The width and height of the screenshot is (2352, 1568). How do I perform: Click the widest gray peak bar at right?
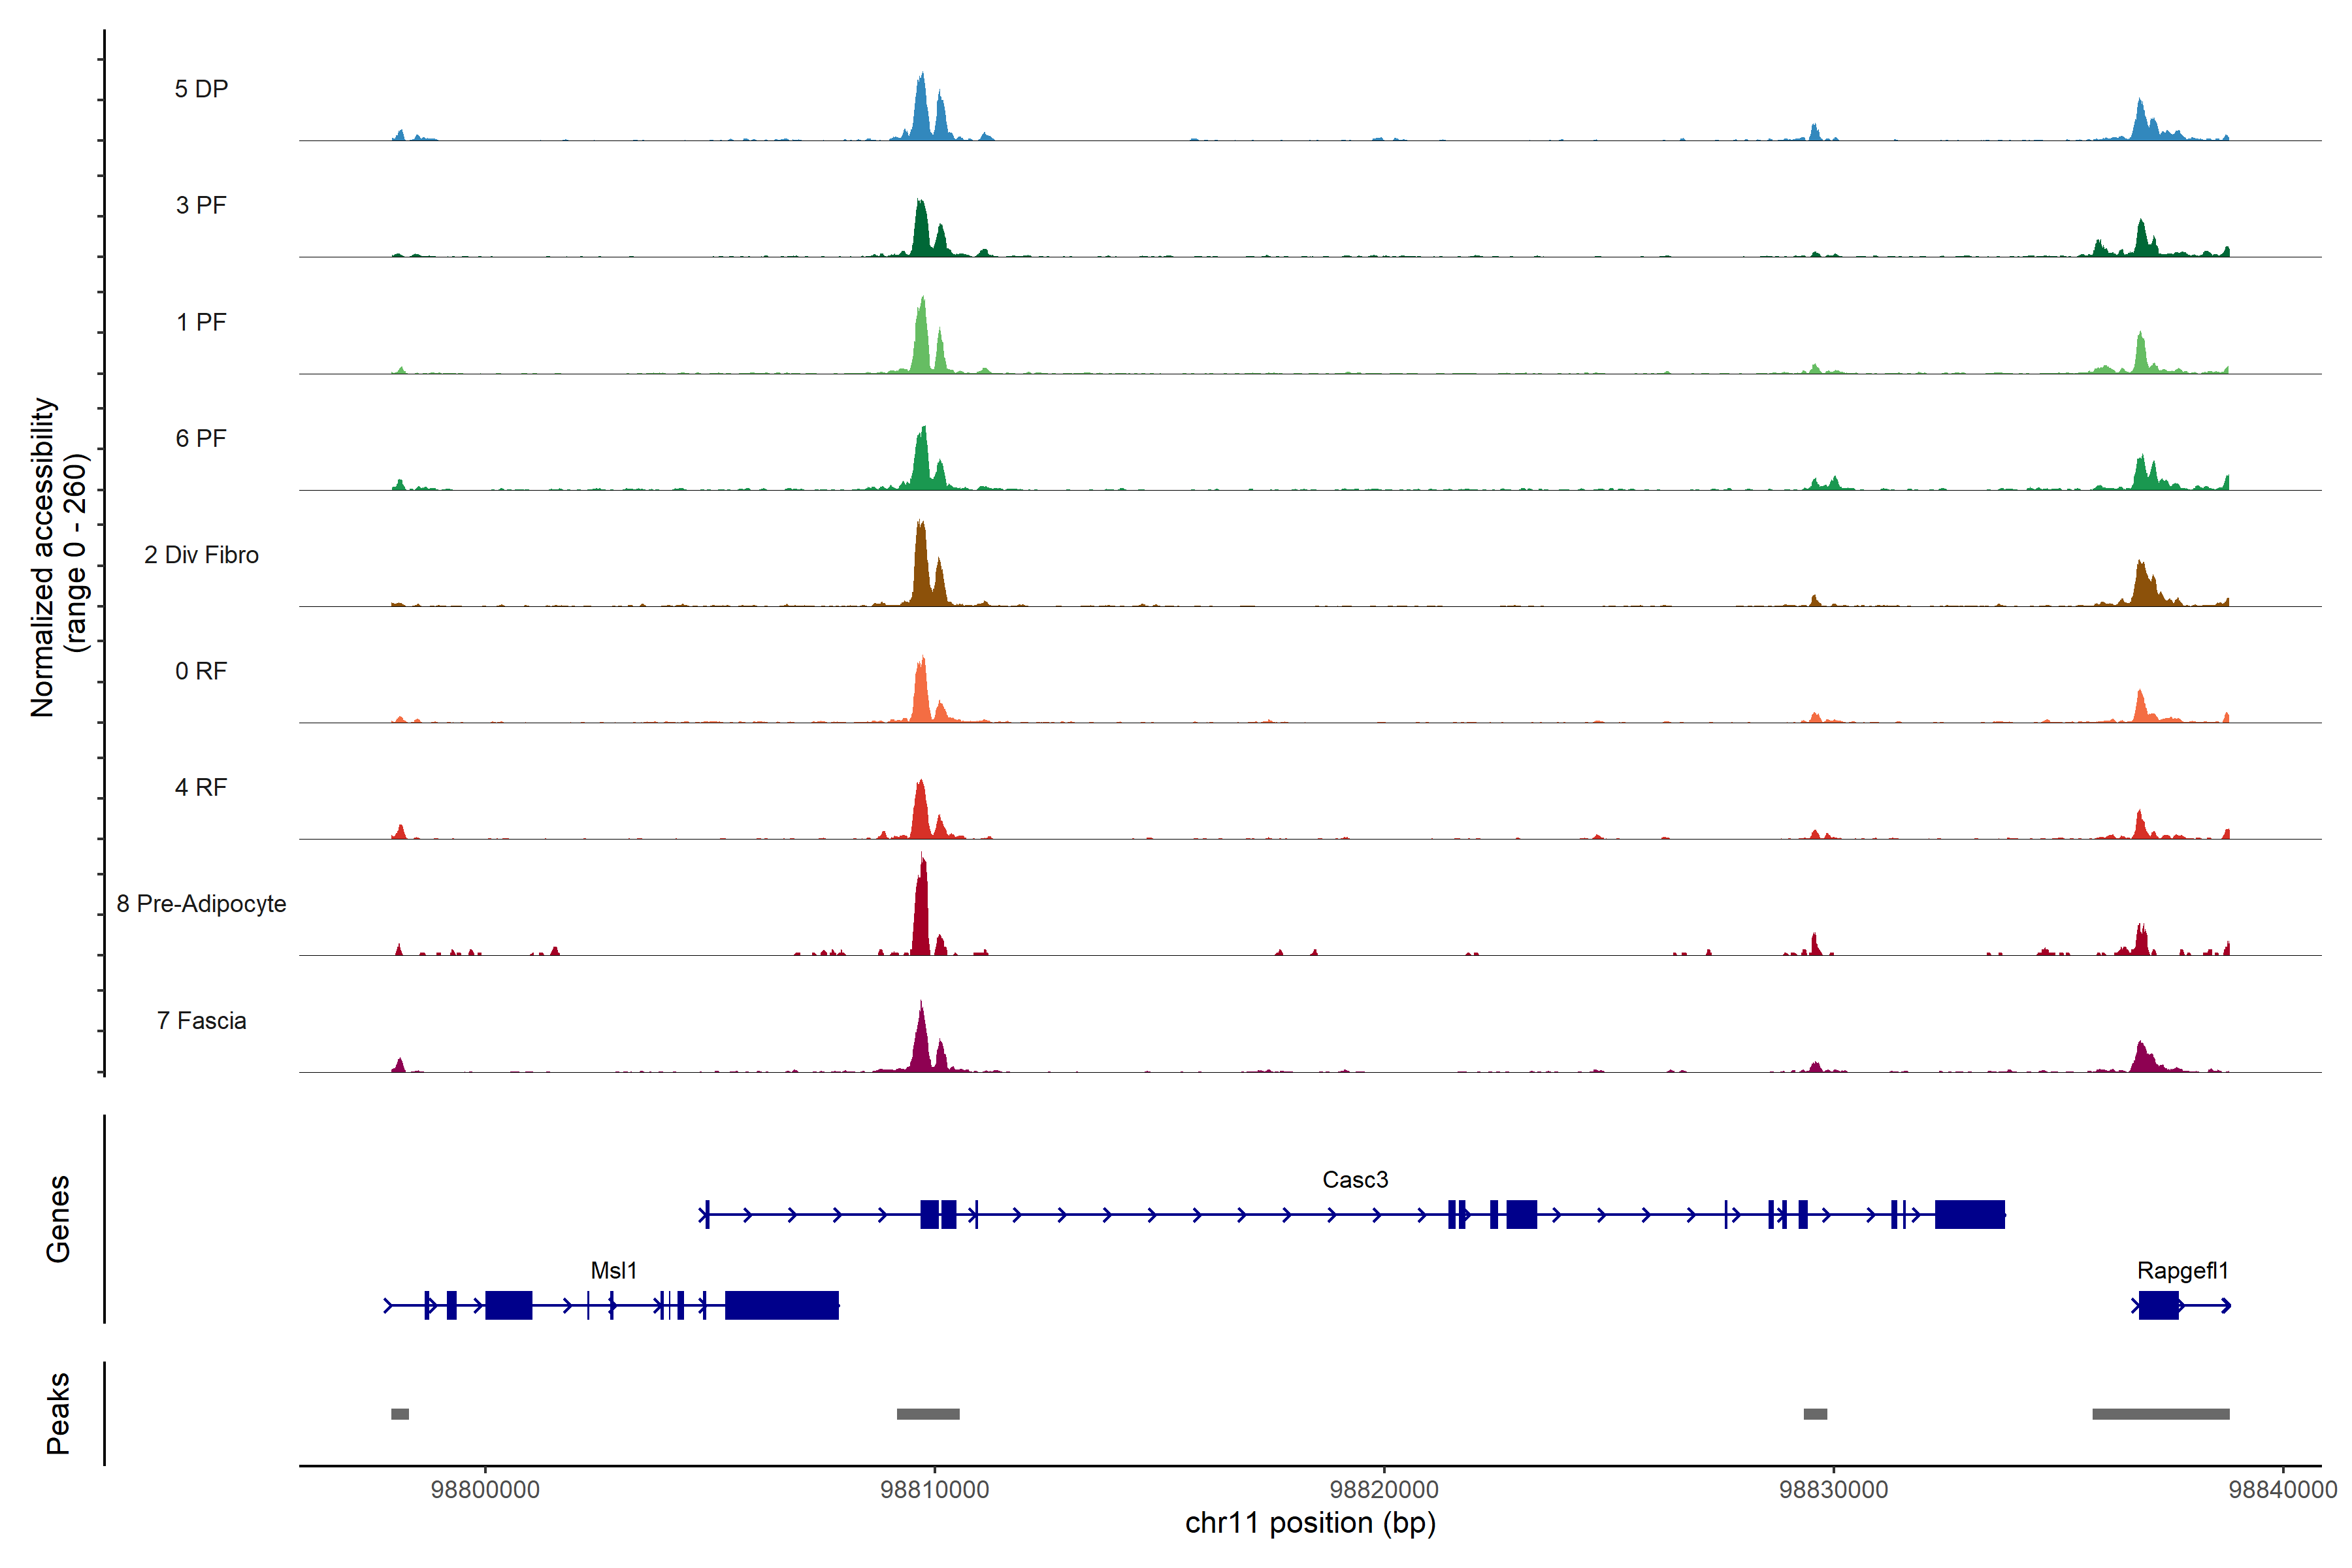coord(2160,1414)
